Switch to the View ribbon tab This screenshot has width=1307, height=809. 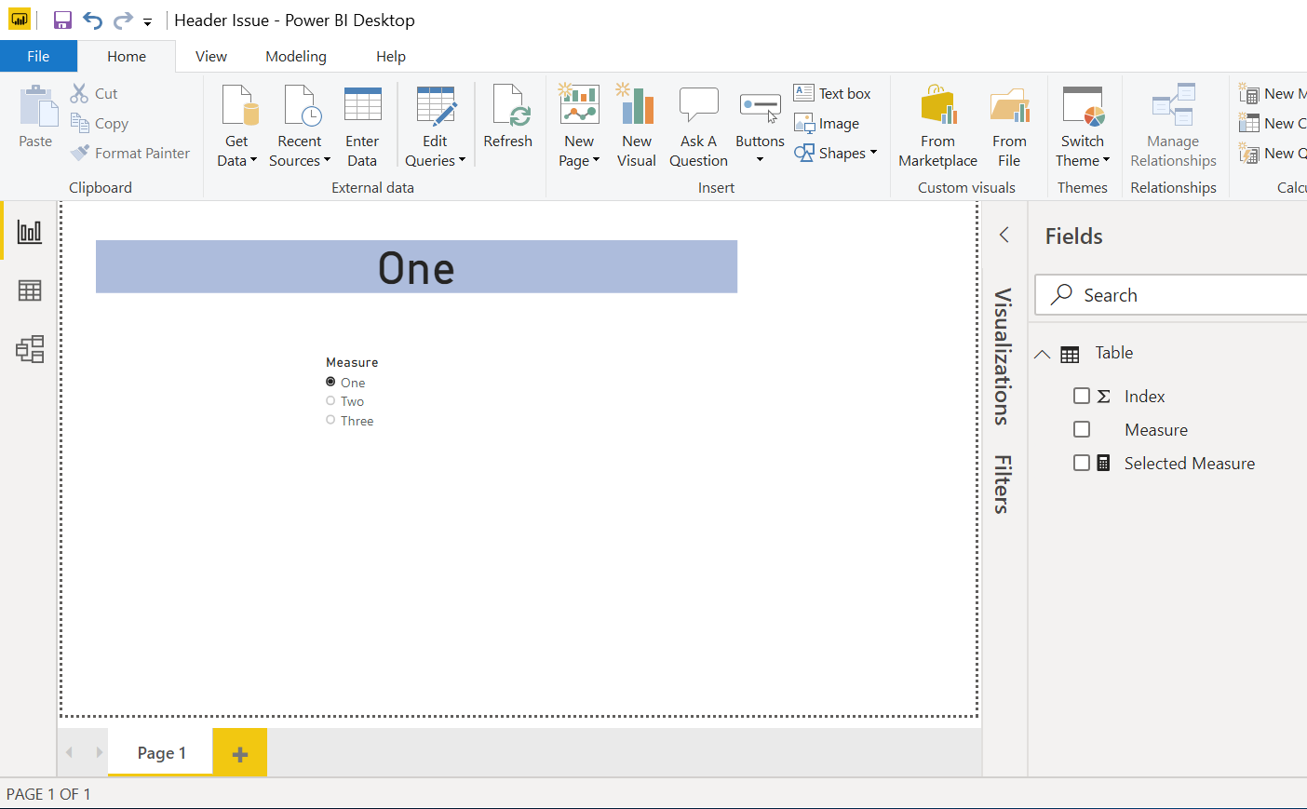coord(211,57)
